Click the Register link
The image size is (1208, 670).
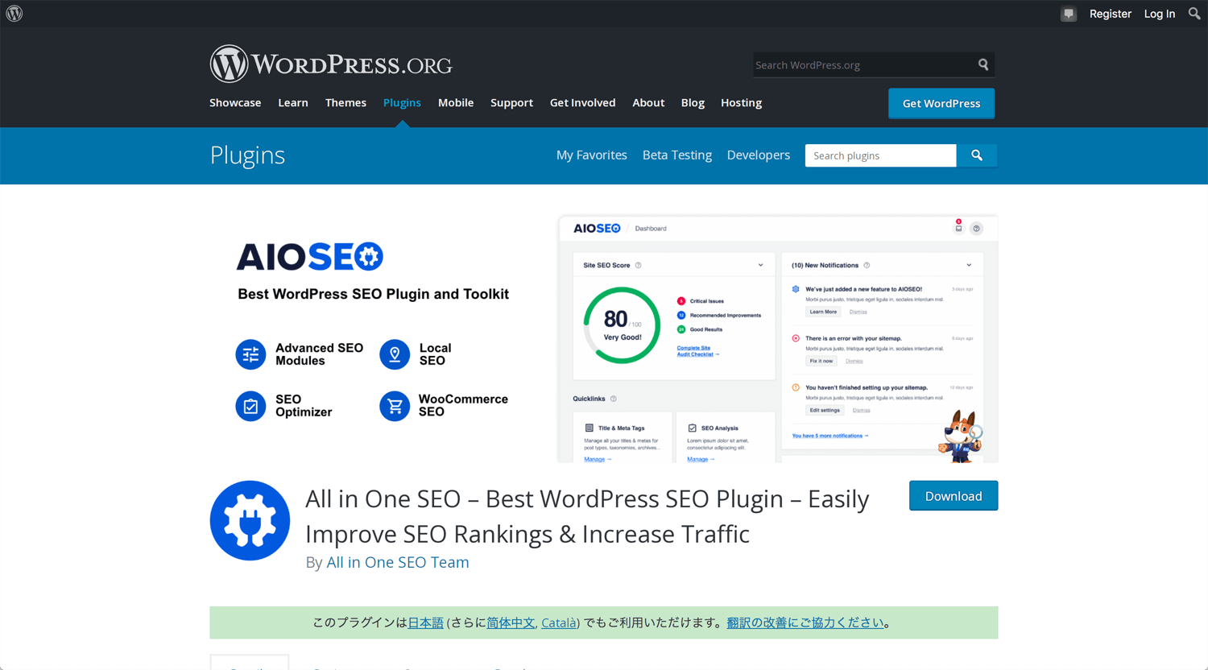[x=1111, y=14]
